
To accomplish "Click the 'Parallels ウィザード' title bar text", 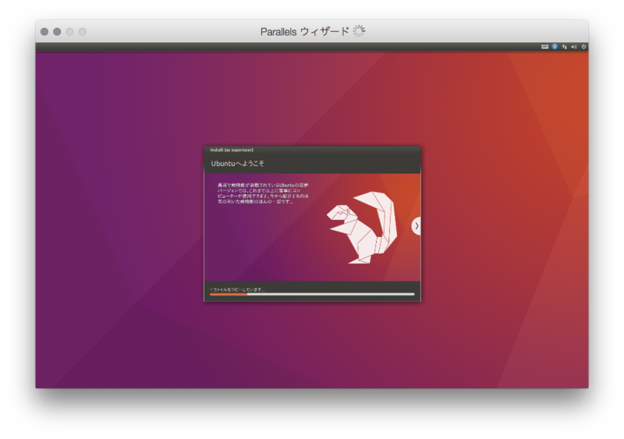I will coord(304,31).
